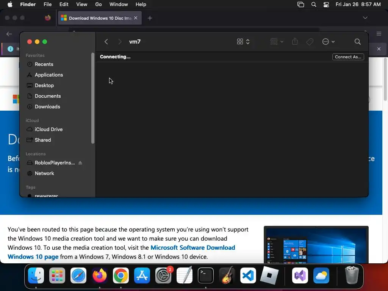Launch GarageBand from the Dock

227,275
